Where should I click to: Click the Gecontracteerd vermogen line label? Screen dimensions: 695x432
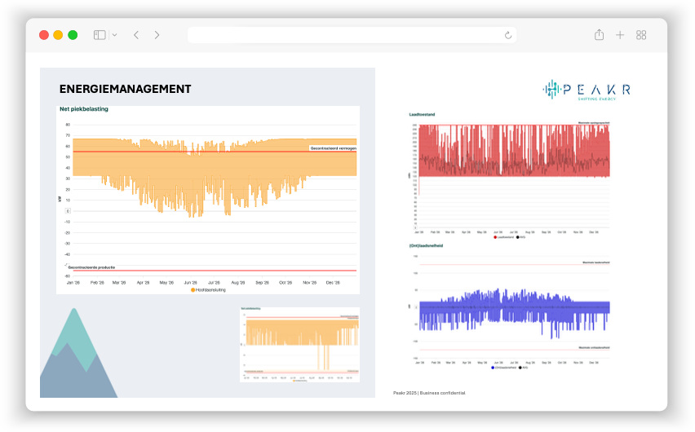coord(333,148)
